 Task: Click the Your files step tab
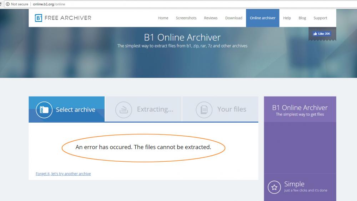click(220, 109)
